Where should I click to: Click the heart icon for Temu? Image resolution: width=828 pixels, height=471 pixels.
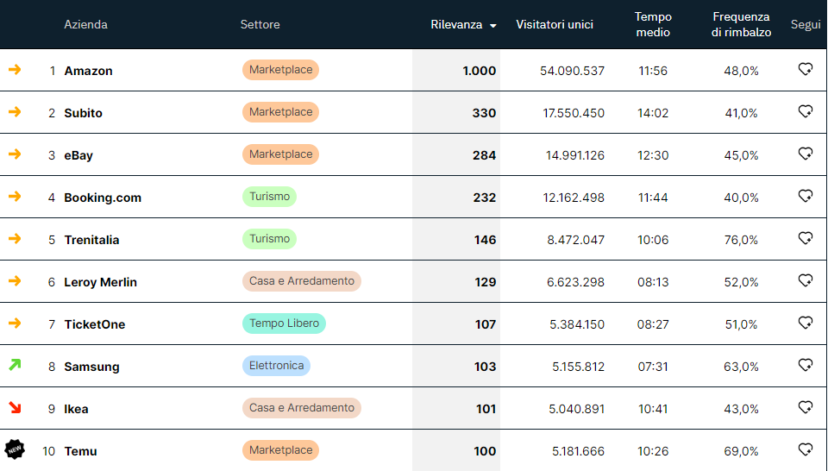pos(806,450)
